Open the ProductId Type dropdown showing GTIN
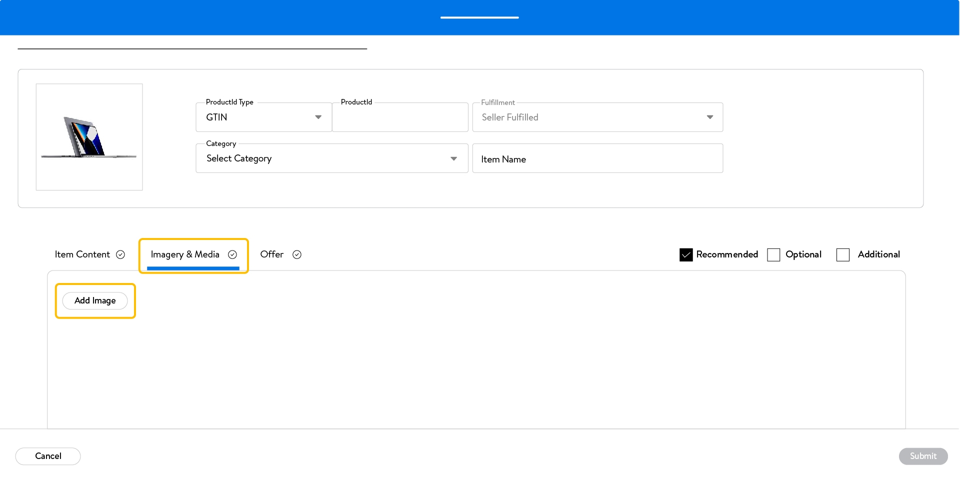This screenshot has height=486, width=960. (263, 117)
